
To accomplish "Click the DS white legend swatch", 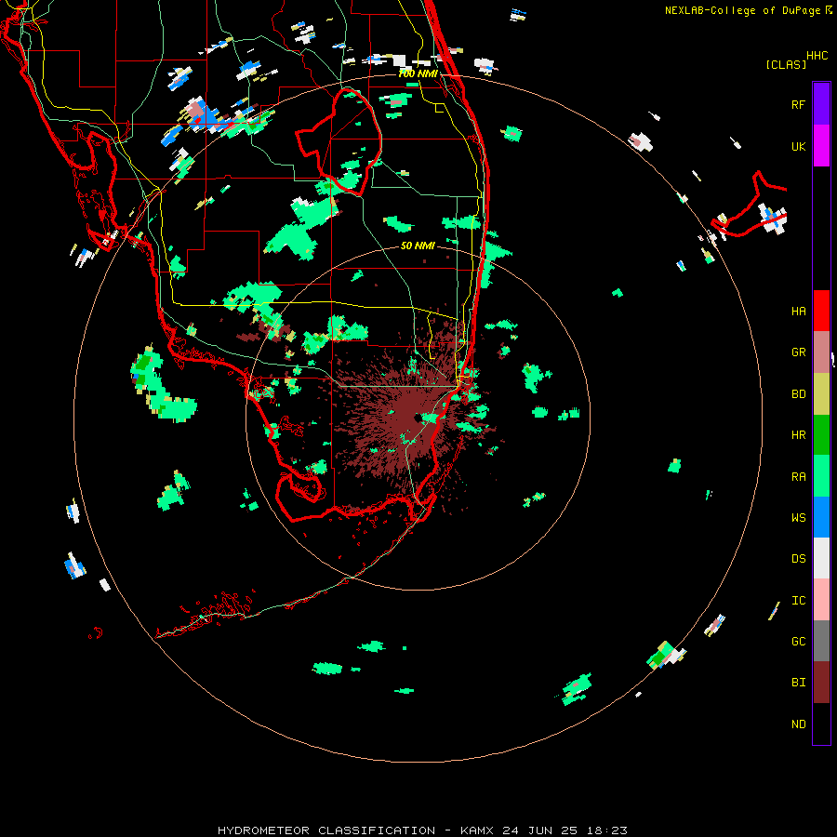I will (821, 558).
